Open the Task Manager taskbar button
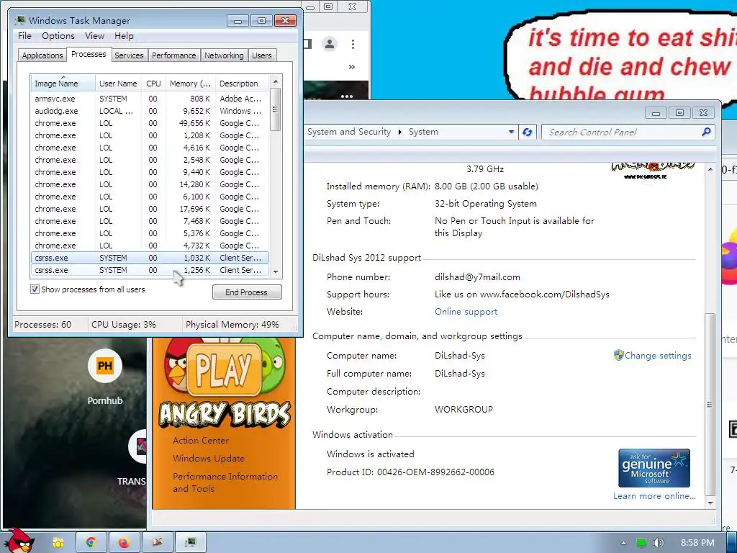Image resolution: width=737 pixels, height=553 pixels. pyautogui.click(x=190, y=543)
